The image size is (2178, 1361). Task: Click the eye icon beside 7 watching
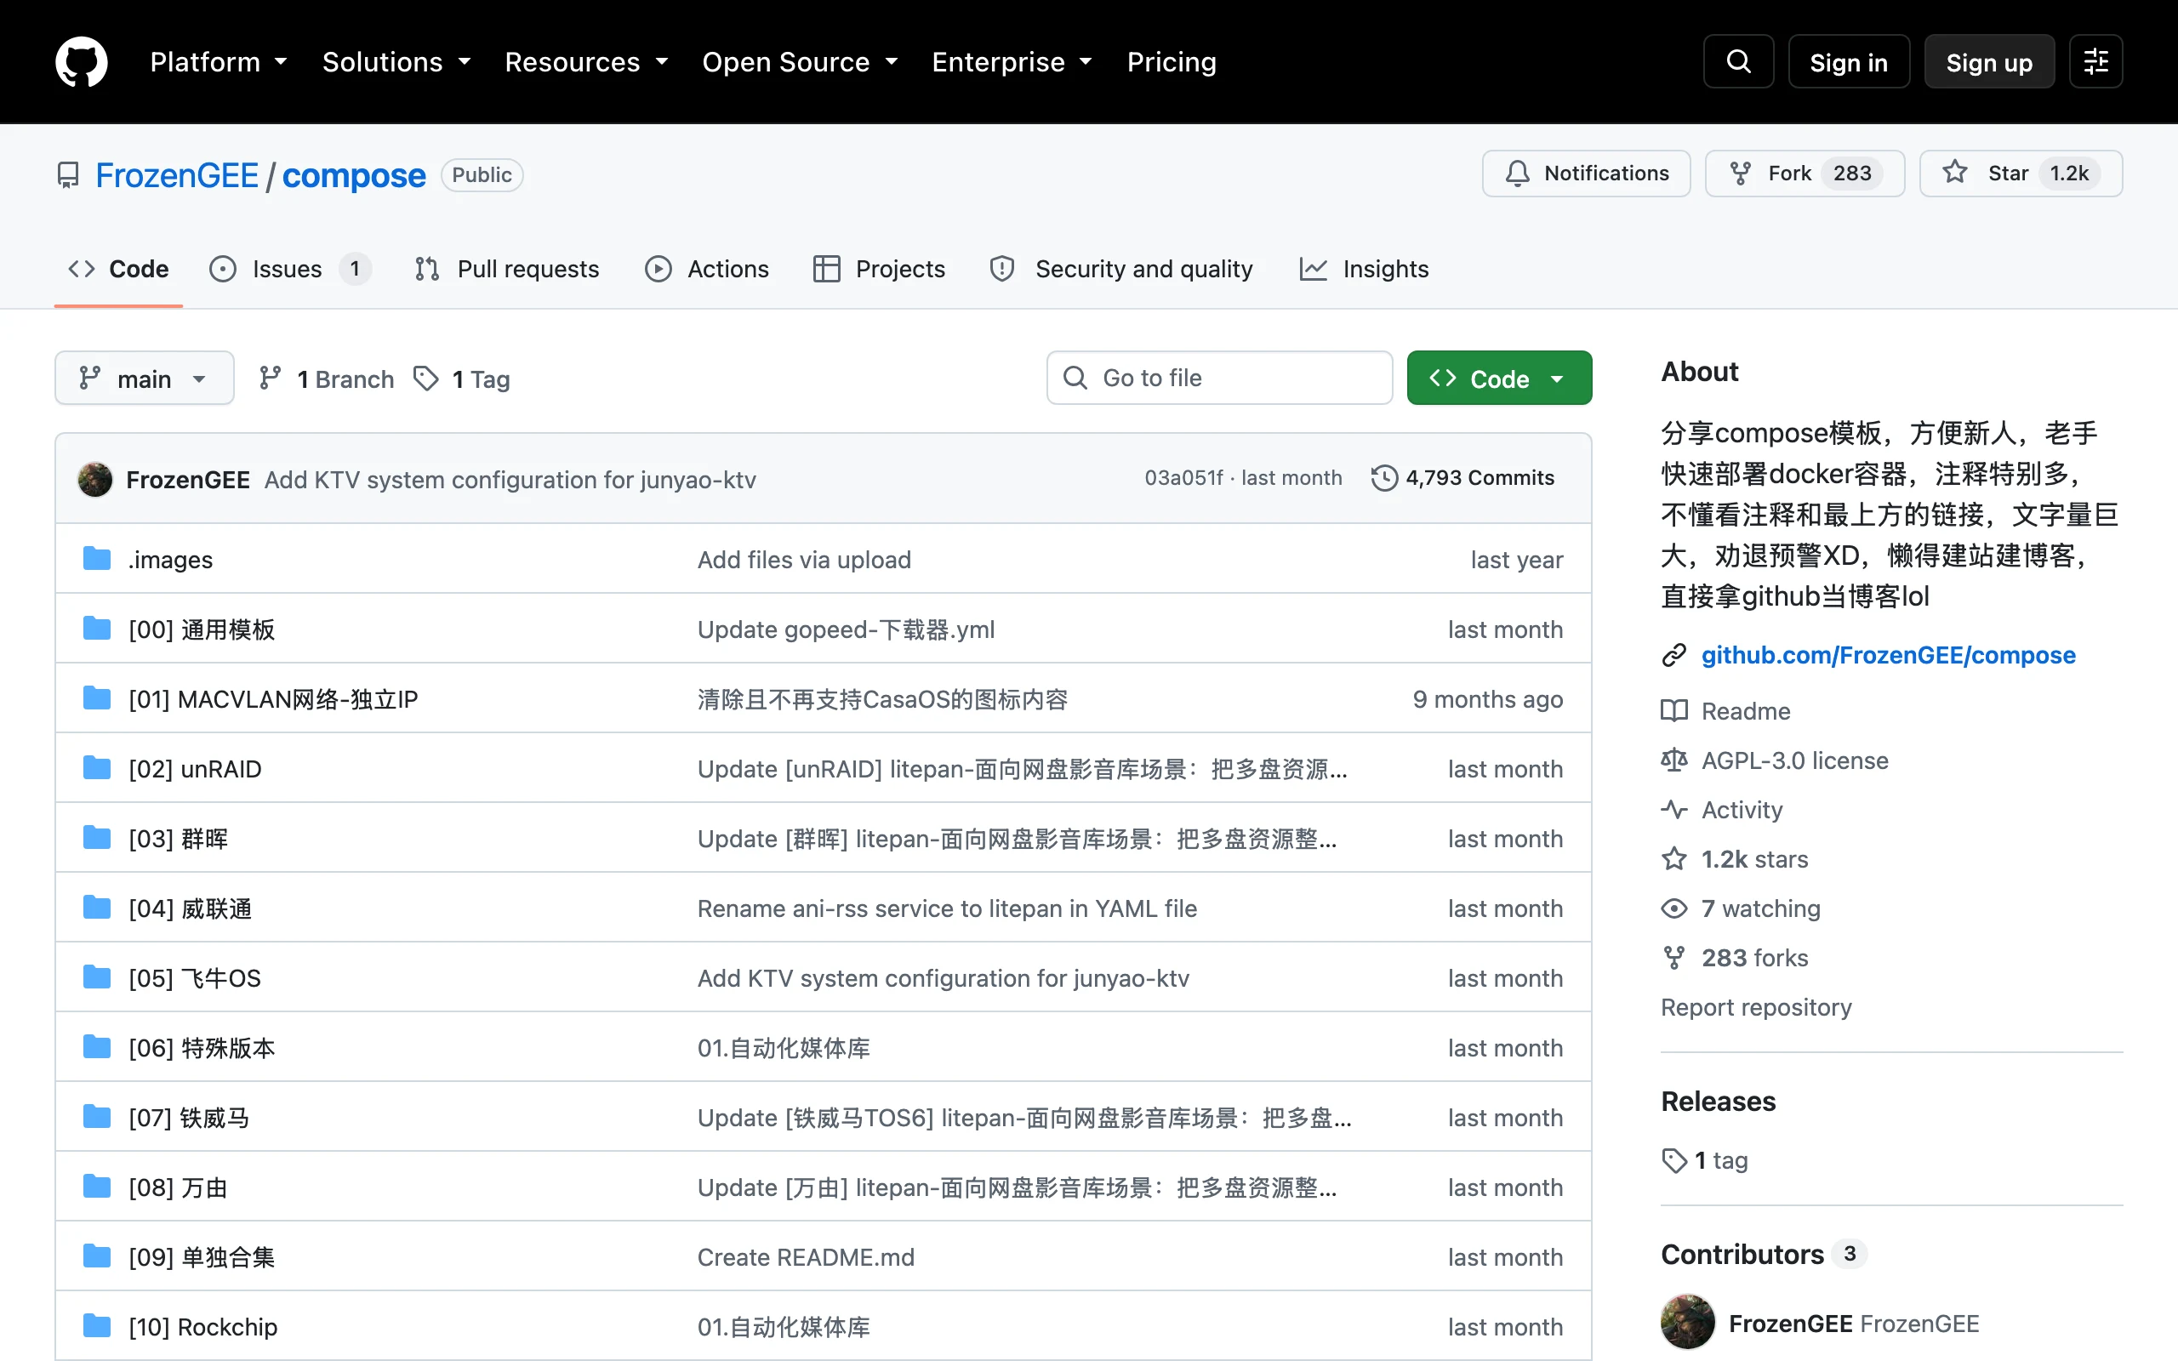pyautogui.click(x=1674, y=908)
